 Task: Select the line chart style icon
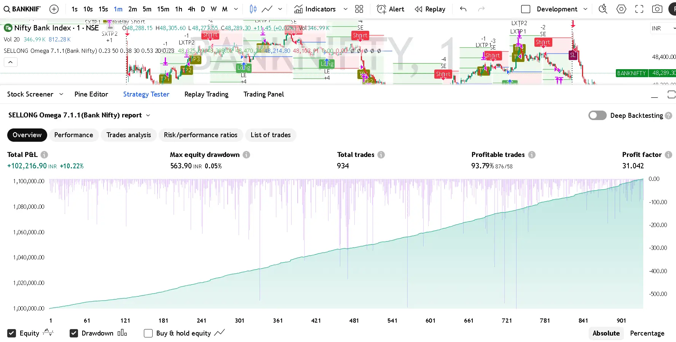(x=267, y=9)
